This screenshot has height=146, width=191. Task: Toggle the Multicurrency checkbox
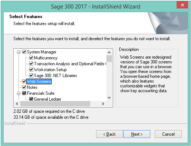tap(31, 58)
